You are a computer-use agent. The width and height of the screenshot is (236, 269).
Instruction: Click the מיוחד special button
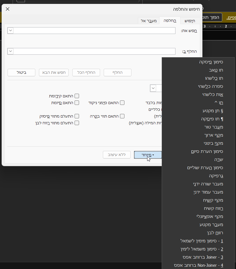(x=148, y=155)
